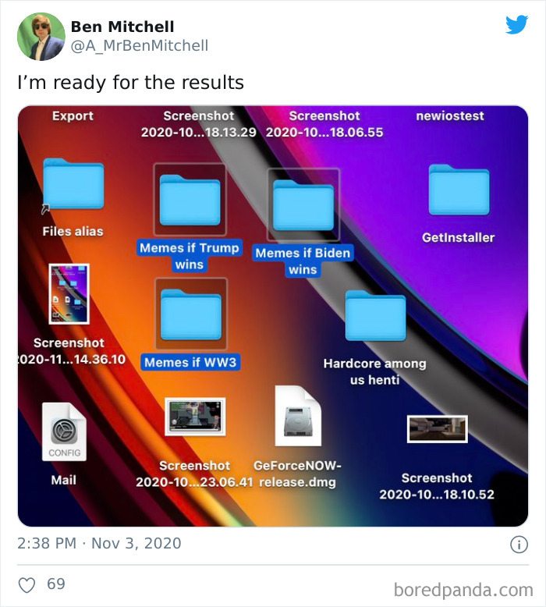
Task: Open Screenshot 2020-11...14.36.10 thumbnail
Action: (69, 294)
